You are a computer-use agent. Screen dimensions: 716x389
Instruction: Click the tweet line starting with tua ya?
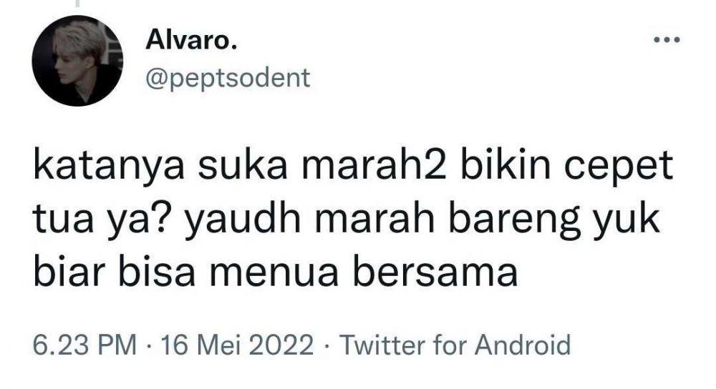[x=347, y=220]
